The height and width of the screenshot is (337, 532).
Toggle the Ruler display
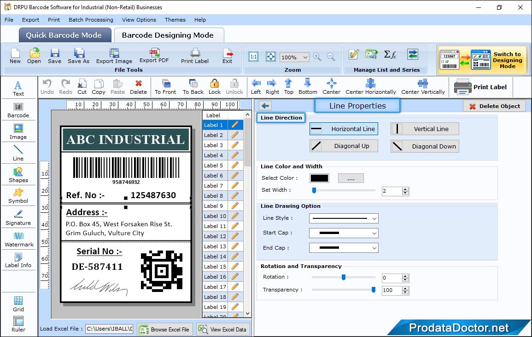(x=18, y=324)
